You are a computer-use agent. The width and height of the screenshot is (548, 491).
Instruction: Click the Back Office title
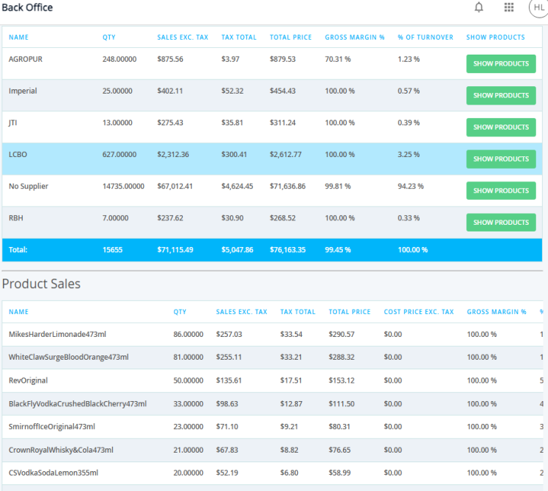coord(27,7)
